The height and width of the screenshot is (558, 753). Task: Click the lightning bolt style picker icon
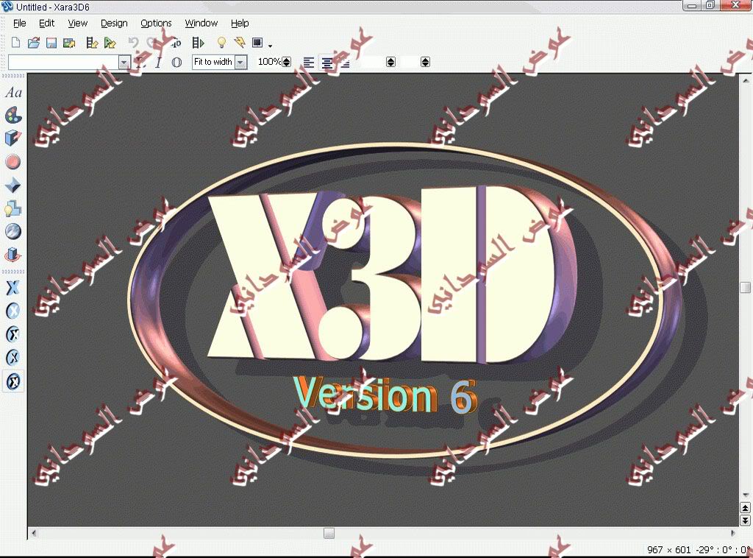[240, 43]
